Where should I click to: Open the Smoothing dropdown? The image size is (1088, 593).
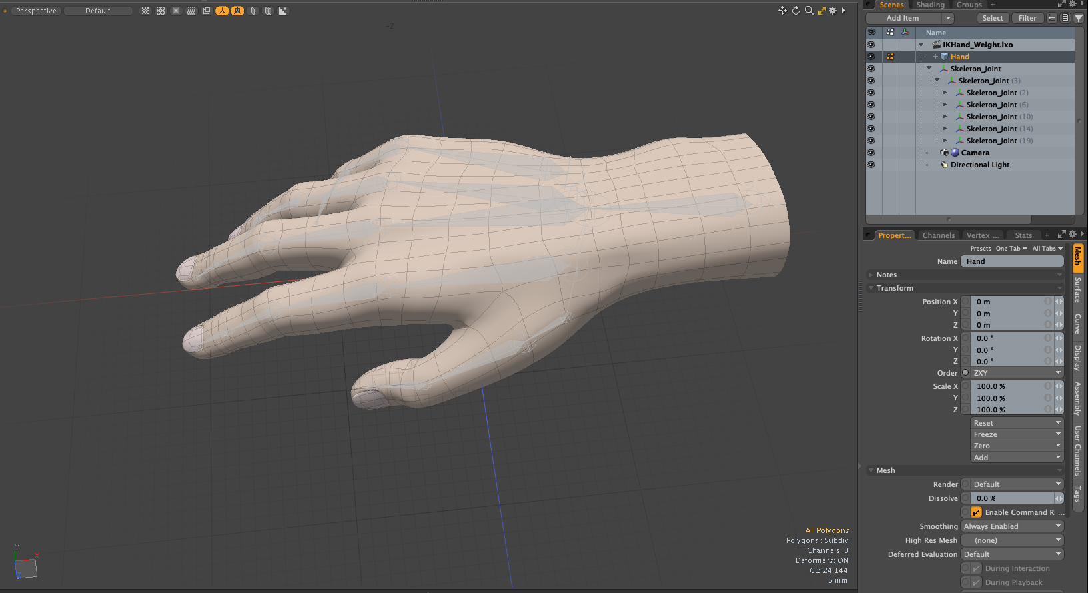pos(1012,526)
